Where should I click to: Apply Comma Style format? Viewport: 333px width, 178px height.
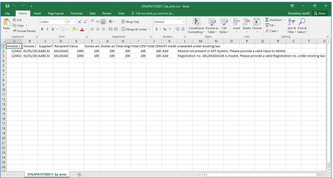pos(170,29)
